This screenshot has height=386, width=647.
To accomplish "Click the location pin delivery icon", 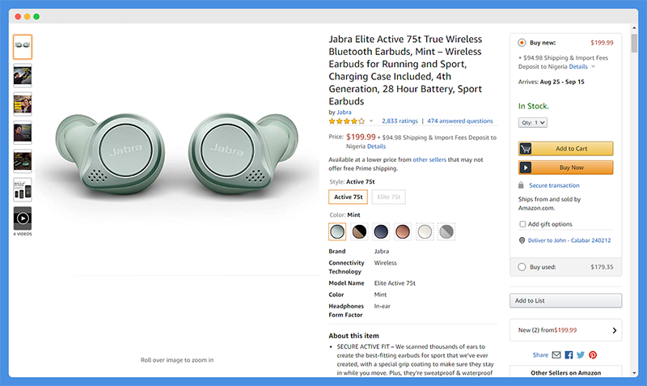I will 522,240.
